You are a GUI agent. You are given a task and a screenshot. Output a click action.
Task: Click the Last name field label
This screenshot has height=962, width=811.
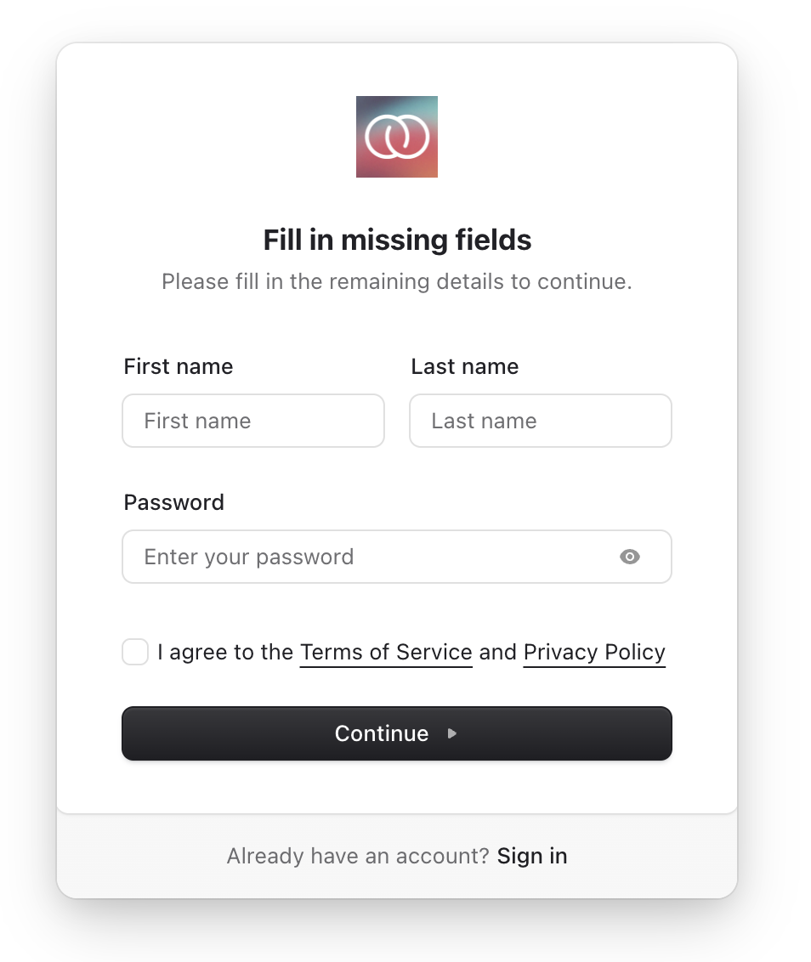(x=465, y=366)
